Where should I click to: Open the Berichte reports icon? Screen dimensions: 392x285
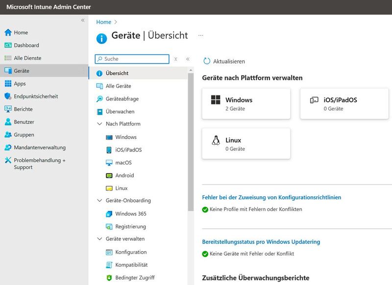[x=8, y=109]
